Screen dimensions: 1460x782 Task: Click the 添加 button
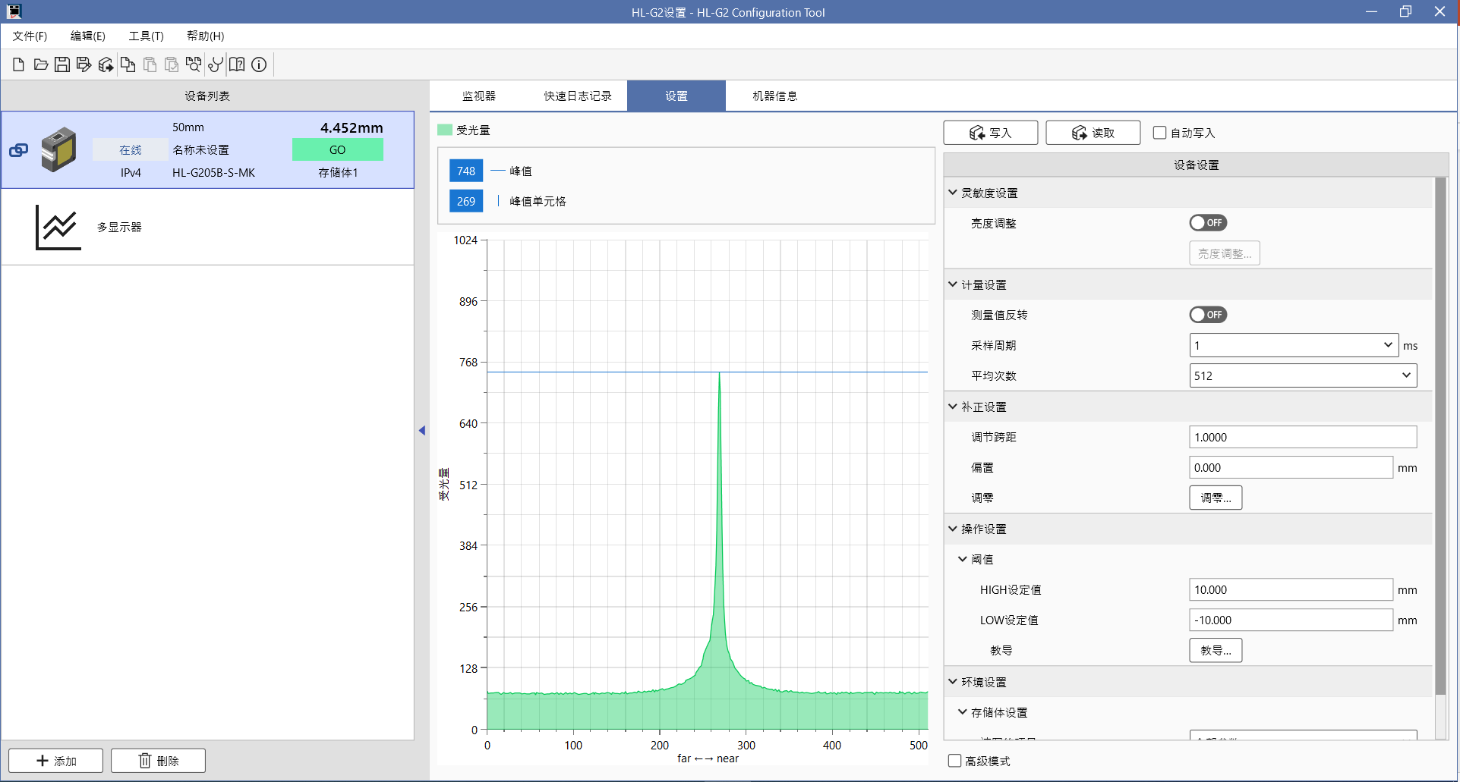[55, 761]
